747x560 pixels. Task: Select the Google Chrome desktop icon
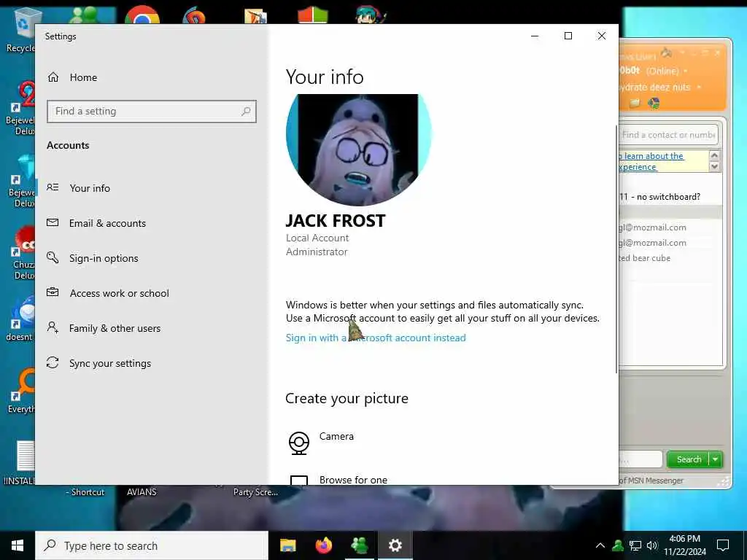pos(142,15)
